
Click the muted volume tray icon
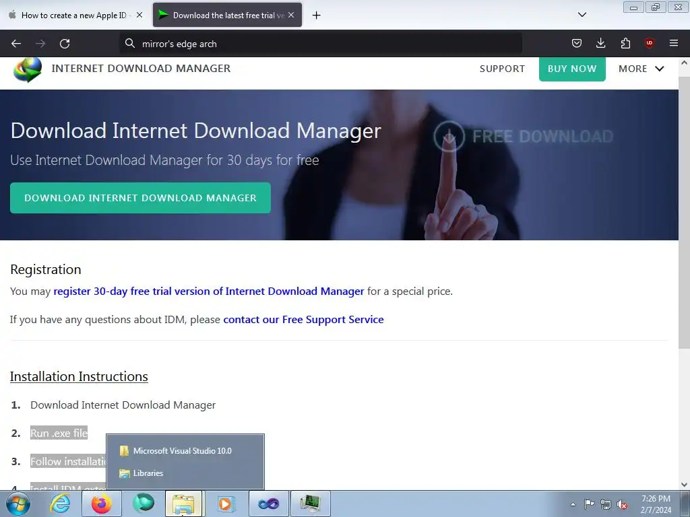point(622,504)
